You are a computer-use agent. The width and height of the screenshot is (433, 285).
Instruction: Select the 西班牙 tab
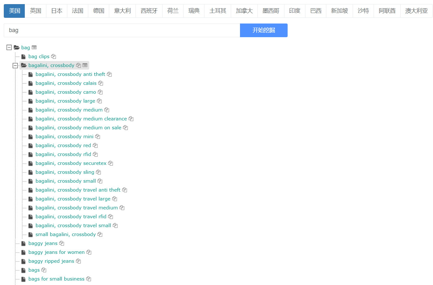pos(149,11)
